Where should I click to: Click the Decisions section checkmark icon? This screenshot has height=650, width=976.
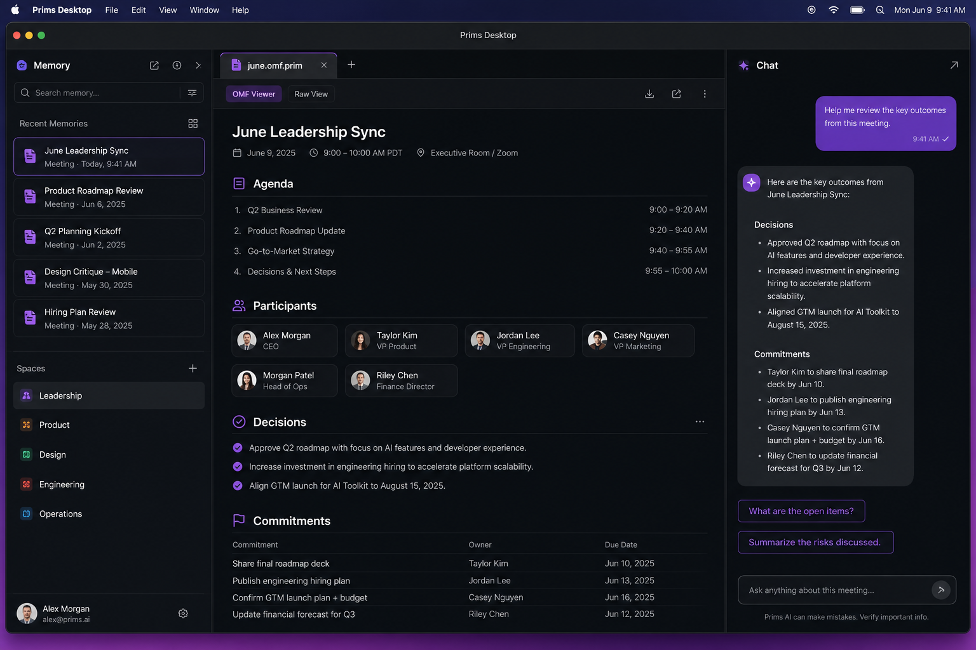(x=239, y=421)
